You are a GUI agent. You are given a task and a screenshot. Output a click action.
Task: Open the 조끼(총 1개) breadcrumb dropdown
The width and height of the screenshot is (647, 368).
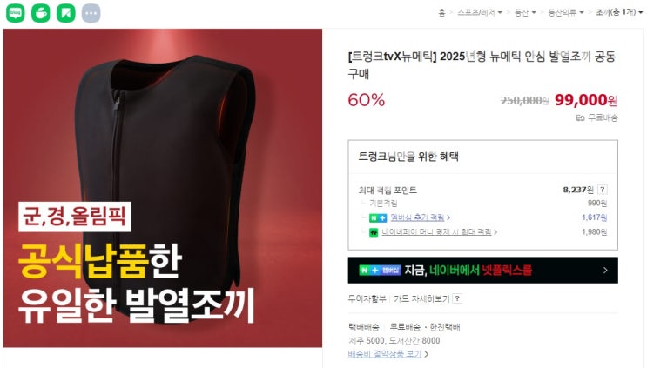tap(619, 12)
